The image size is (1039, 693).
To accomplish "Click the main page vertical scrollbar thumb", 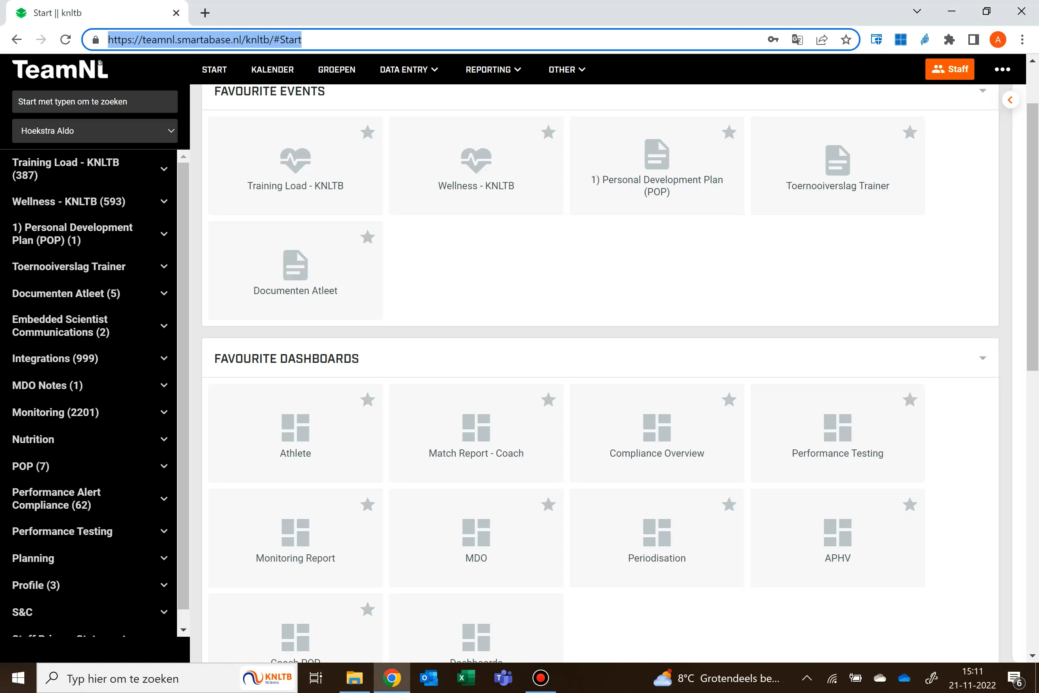I will click(1032, 236).
